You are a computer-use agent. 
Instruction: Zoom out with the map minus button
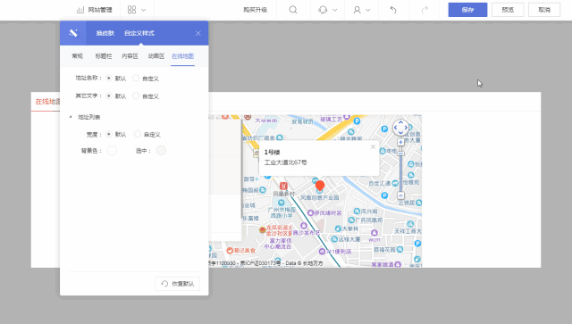pyautogui.click(x=400, y=195)
